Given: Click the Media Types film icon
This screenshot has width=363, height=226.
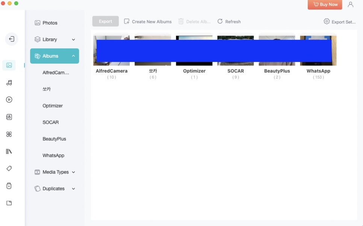Looking at the screenshot, I should click(x=37, y=172).
